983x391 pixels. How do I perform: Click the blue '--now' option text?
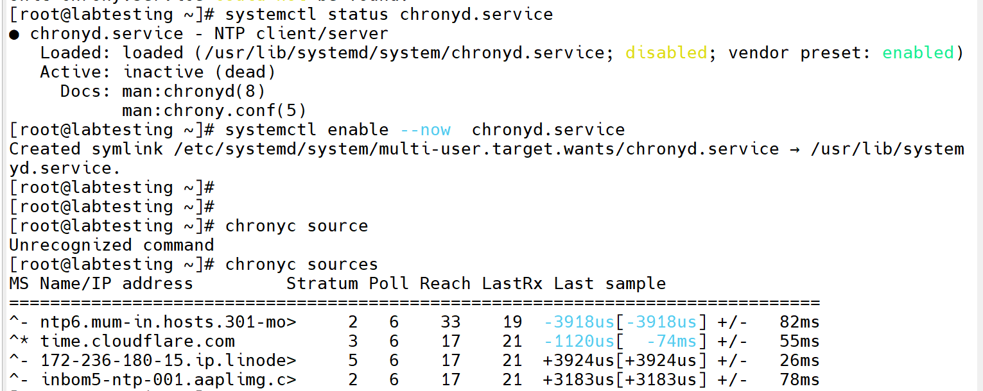point(425,129)
